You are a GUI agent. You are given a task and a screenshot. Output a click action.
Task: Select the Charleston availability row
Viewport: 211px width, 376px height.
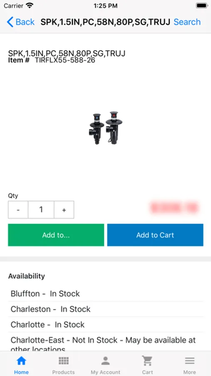pos(106,309)
